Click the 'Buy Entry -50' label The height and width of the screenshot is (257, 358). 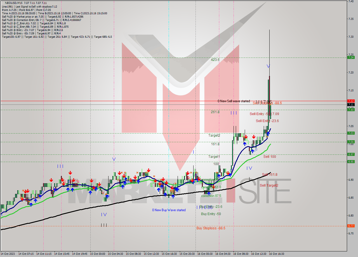coord(211,214)
